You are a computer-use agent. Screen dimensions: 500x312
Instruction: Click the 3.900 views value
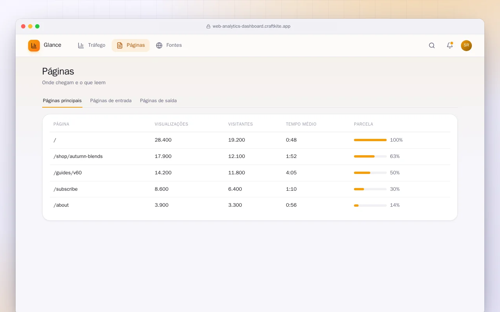tap(162, 205)
